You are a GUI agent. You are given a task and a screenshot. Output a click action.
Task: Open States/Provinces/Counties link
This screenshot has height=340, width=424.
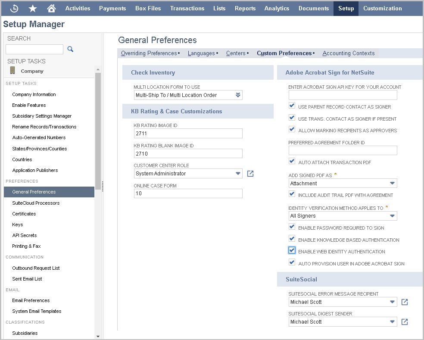(x=40, y=149)
